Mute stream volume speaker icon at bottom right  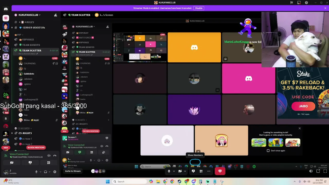coord(311,171)
